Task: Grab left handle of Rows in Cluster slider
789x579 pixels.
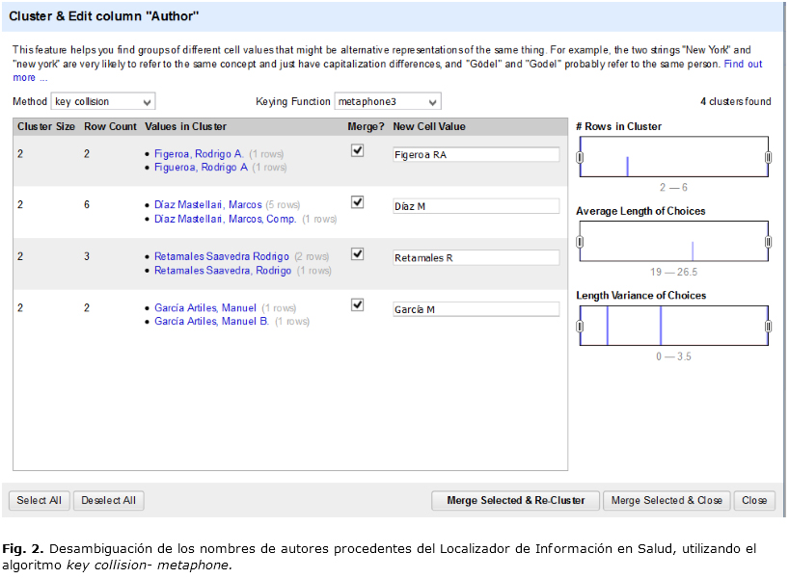Action: 580,157
